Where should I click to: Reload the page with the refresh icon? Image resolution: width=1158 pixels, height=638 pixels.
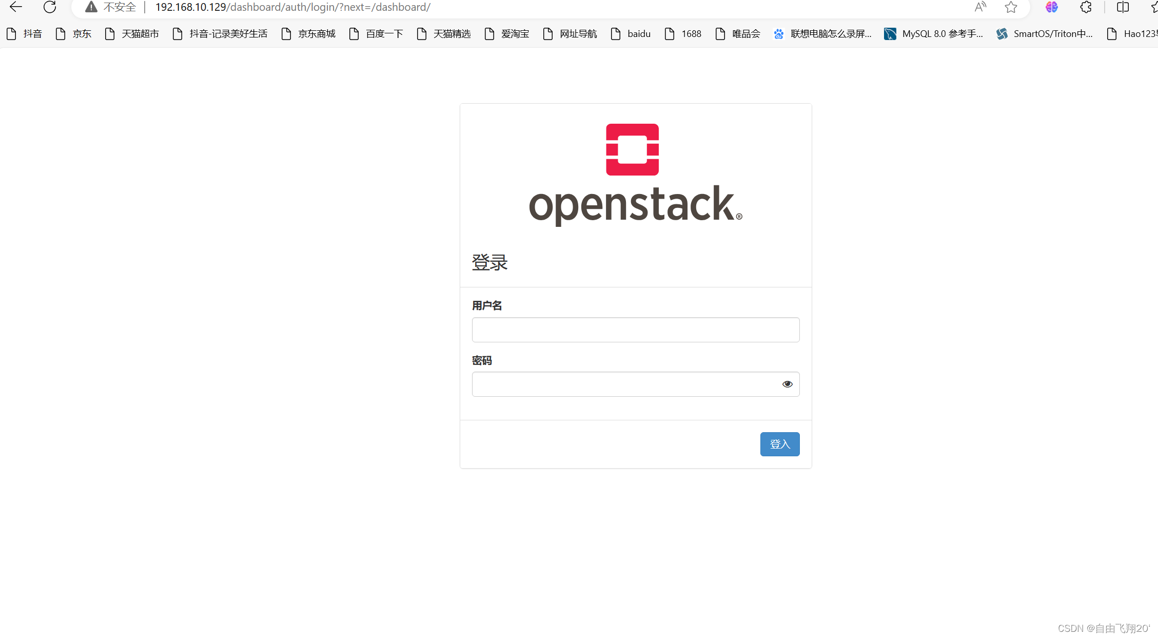click(x=50, y=7)
